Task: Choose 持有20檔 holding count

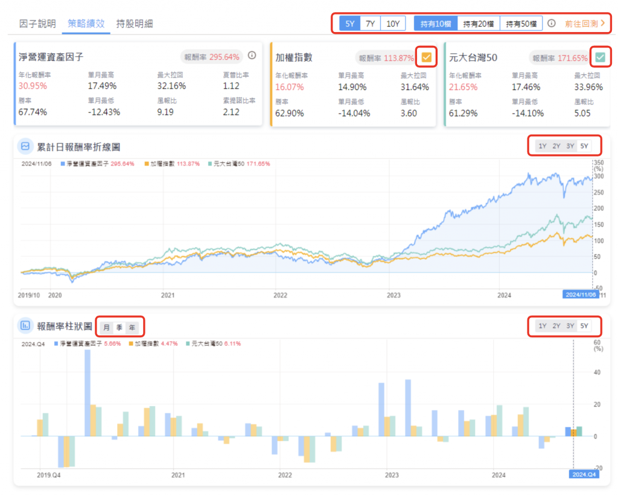Action: [x=478, y=24]
